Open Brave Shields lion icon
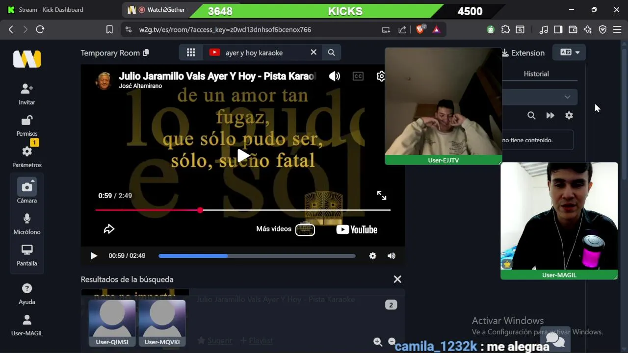This screenshot has width=628, height=353. [x=420, y=29]
